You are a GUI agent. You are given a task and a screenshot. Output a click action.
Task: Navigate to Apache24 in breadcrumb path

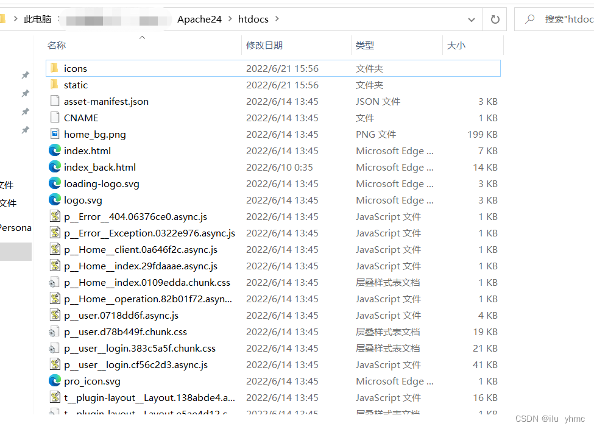(x=199, y=19)
